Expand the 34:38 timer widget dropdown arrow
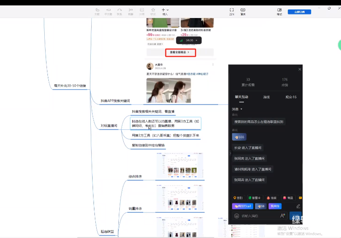Screen dimensions: 341x238 [x=196, y=40]
